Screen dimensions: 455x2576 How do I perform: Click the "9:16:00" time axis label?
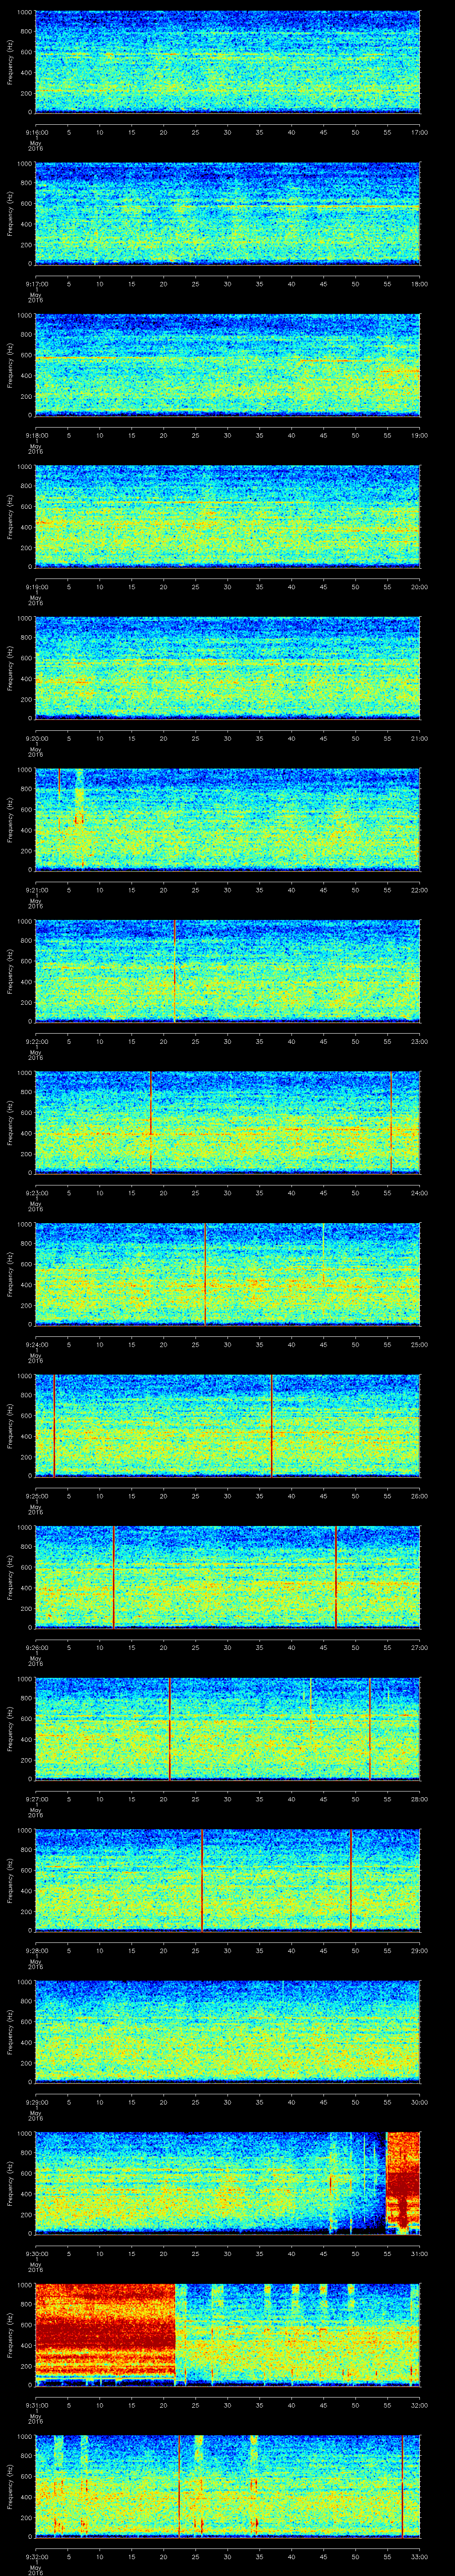pyautogui.click(x=36, y=132)
